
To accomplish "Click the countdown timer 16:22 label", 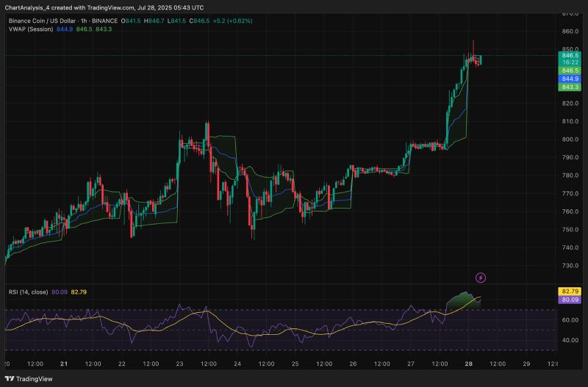I will point(570,62).
